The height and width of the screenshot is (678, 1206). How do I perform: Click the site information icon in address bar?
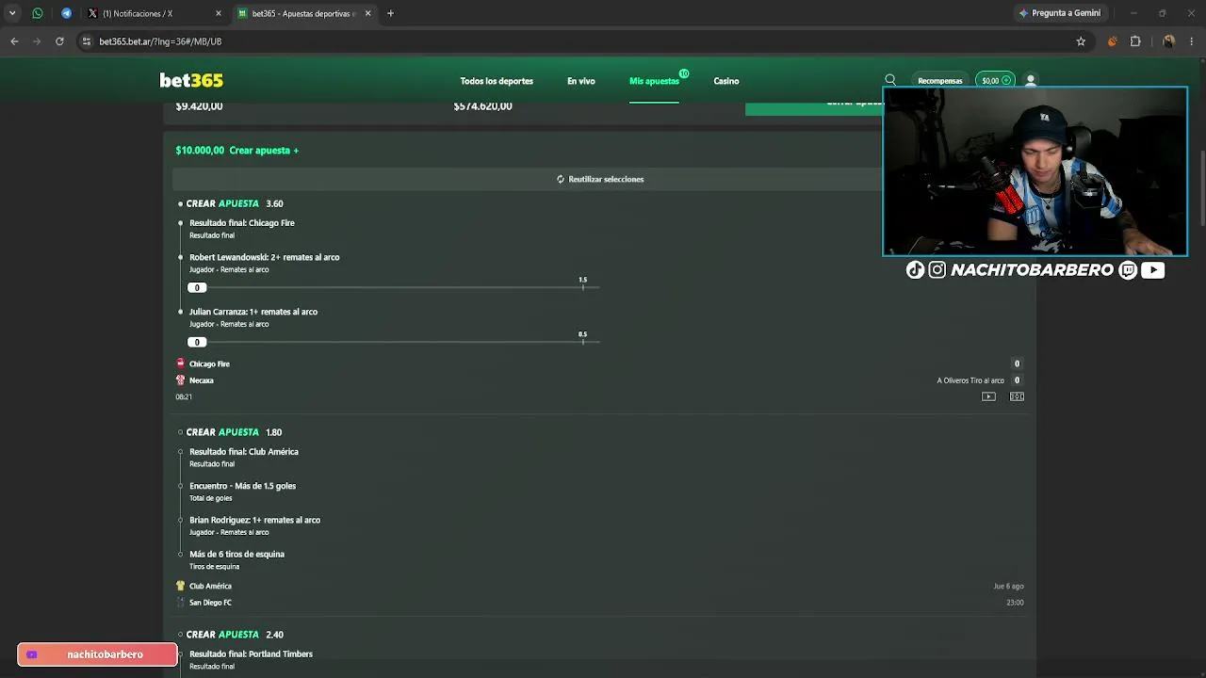point(87,41)
